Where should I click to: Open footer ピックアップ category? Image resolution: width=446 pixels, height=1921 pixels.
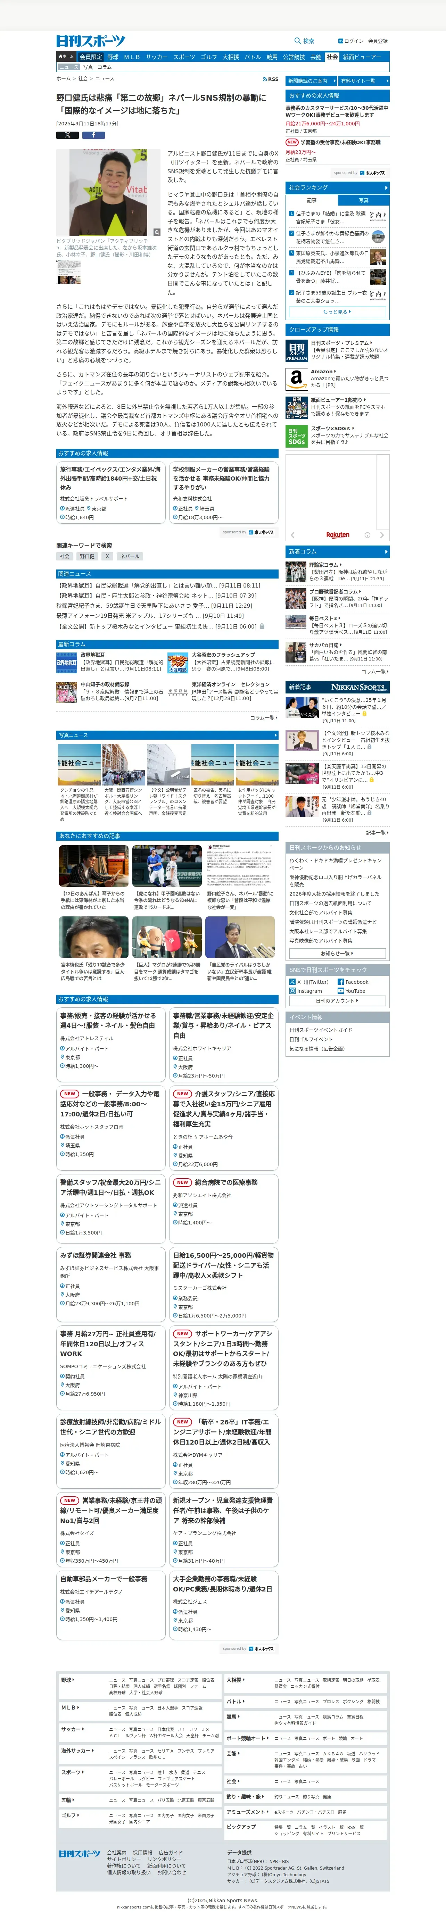coord(242,1827)
